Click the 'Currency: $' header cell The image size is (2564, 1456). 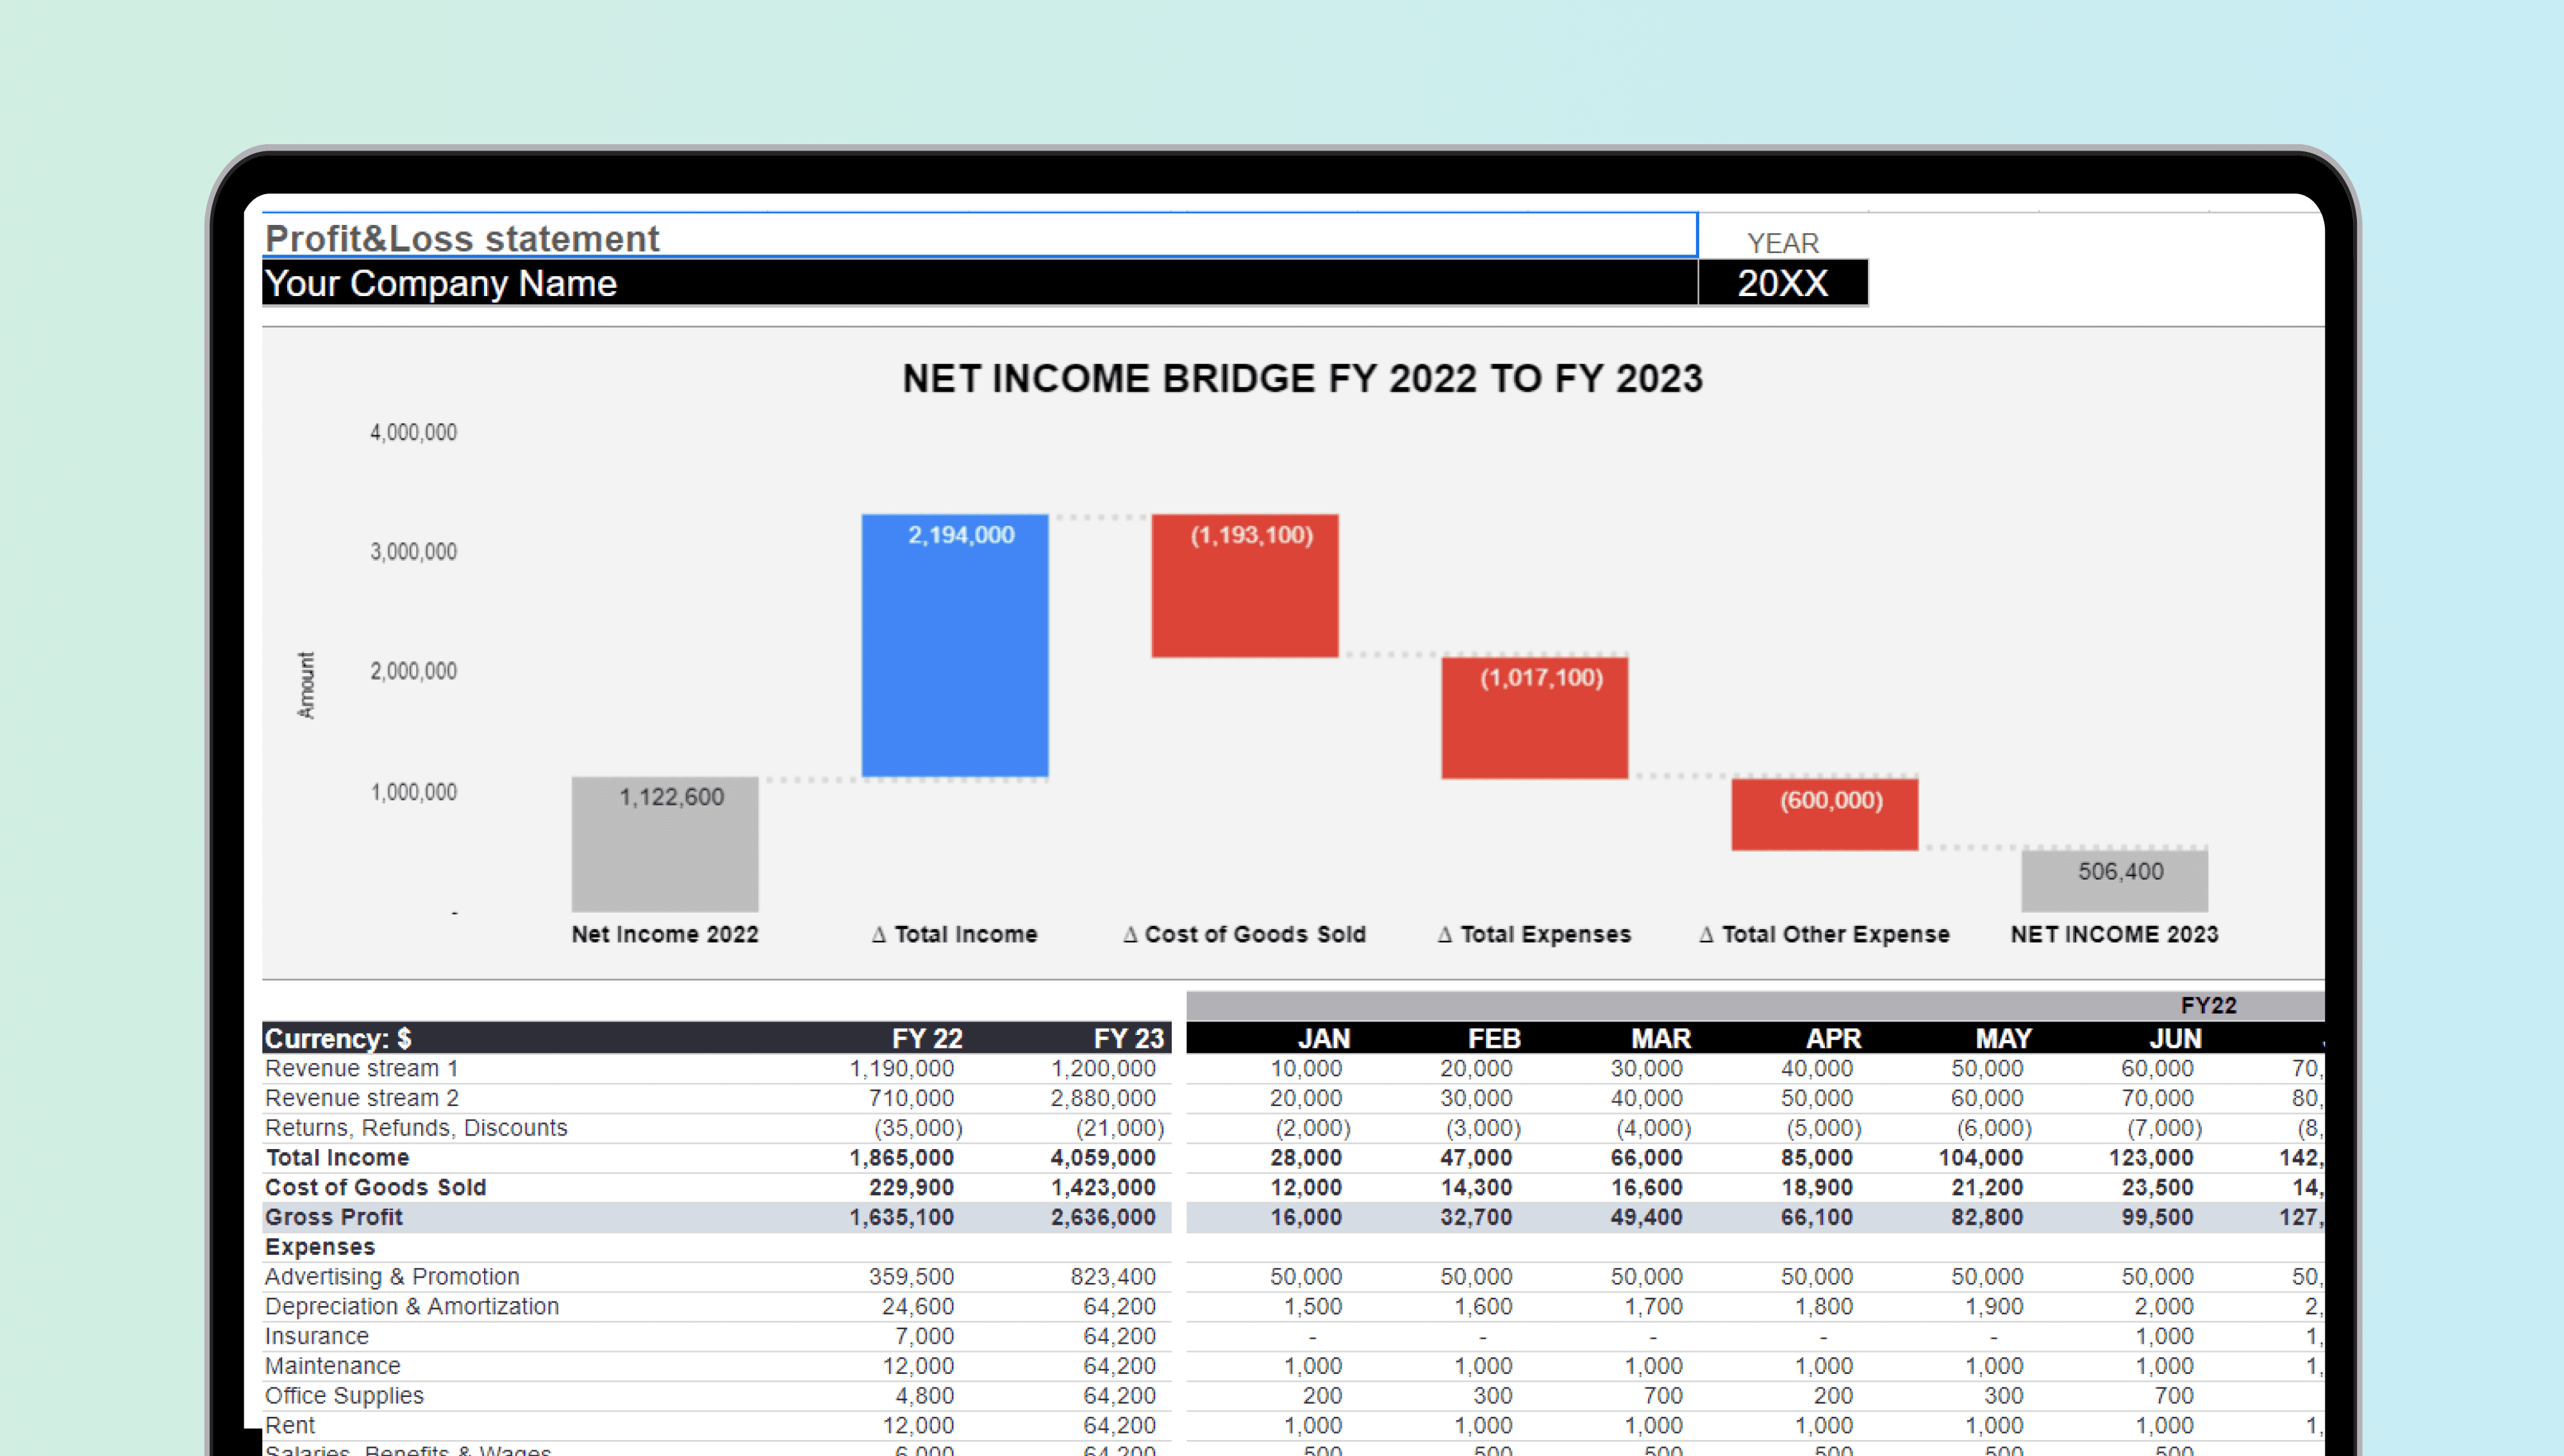click(338, 1038)
